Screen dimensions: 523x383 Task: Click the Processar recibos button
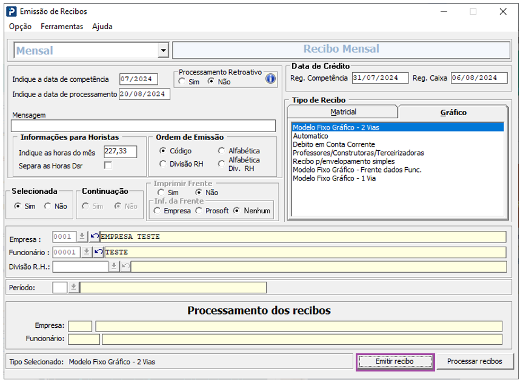point(475,361)
